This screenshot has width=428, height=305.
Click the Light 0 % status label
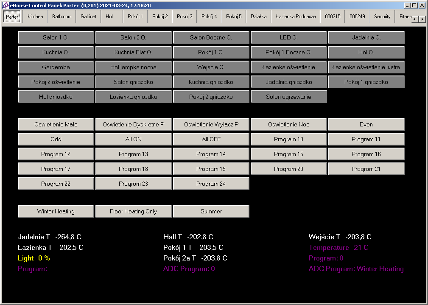click(x=34, y=258)
